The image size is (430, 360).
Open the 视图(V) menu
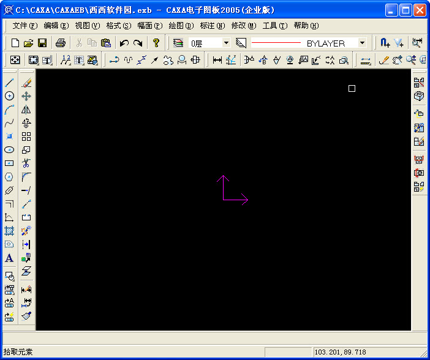[x=88, y=26]
